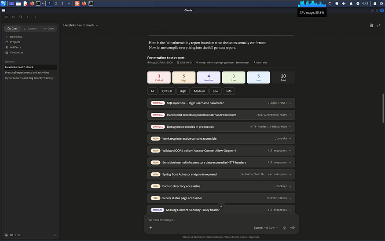Filter findings by All
385x241 pixels.
[x=152, y=91]
